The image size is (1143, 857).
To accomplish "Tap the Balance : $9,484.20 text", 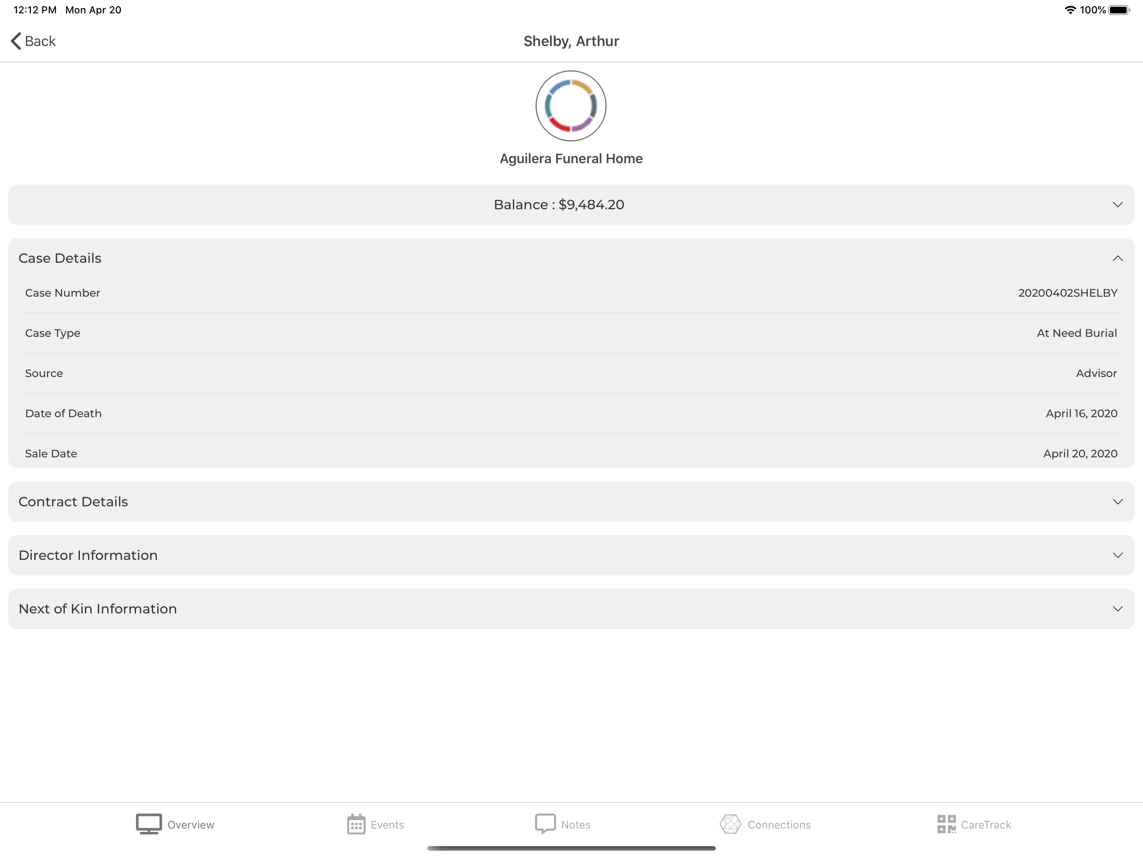I will tap(559, 205).
